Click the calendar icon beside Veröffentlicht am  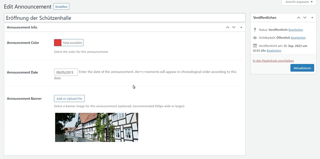255,46
